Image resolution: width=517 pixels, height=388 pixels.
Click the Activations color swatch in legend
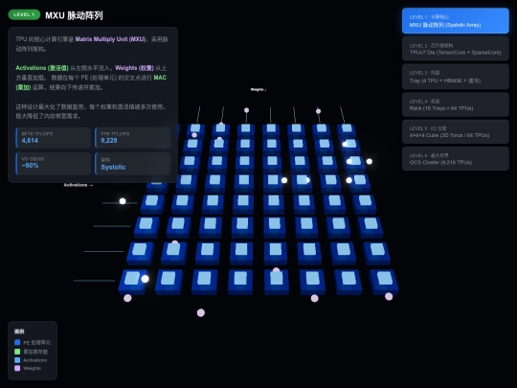pos(17,360)
